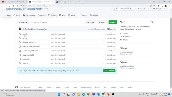Viewport: 172px width, 97px height.
Task: Open requirements.txt file
Action: click(28, 55)
